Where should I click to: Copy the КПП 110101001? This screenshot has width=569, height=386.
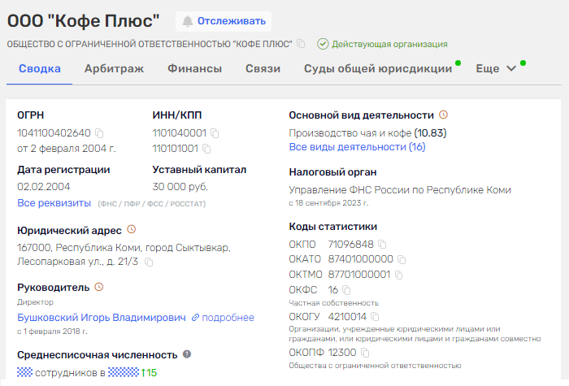point(206,149)
